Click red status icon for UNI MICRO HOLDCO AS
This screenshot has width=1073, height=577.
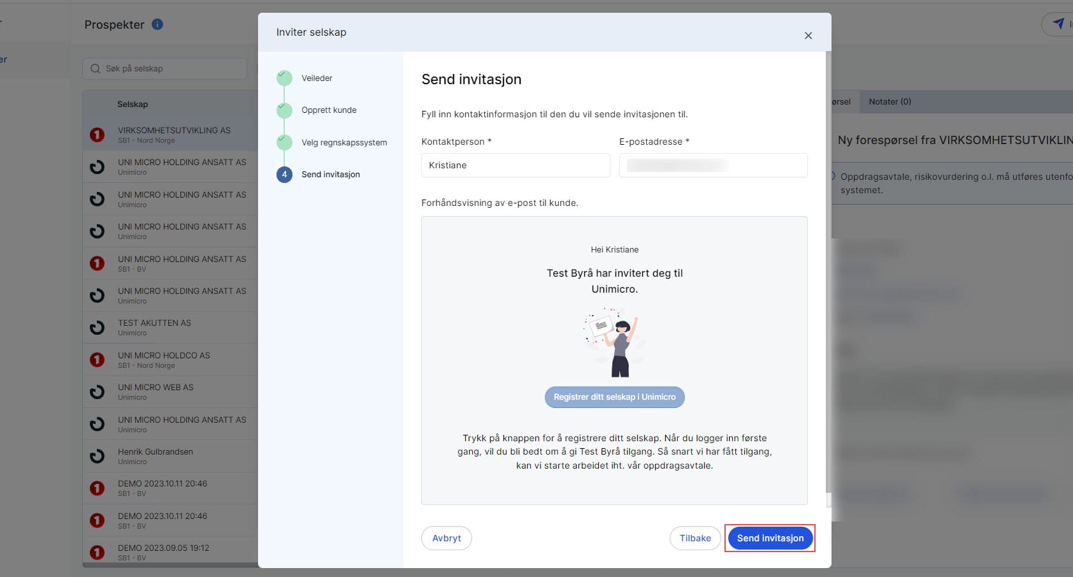click(x=97, y=360)
